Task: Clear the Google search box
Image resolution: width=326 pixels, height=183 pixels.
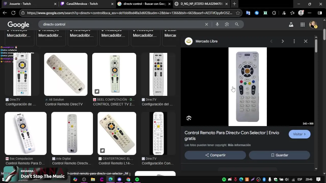Action: 207,24
